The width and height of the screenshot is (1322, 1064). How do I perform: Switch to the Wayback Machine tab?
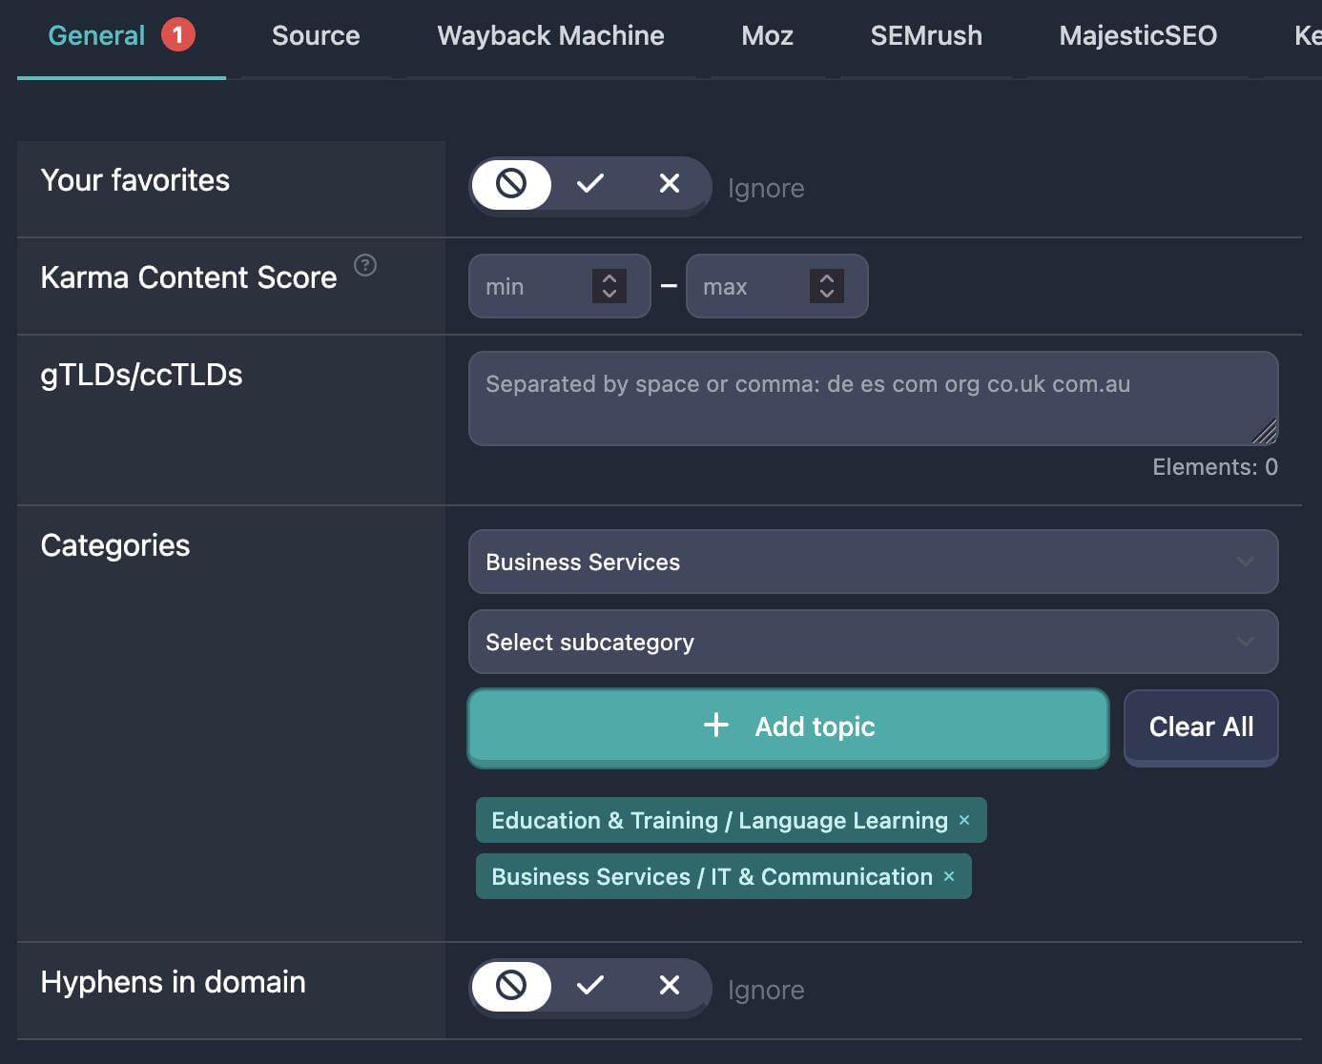tap(549, 36)
